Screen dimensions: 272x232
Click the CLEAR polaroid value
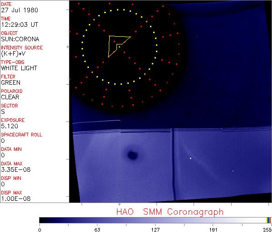(x=10, y=97)
